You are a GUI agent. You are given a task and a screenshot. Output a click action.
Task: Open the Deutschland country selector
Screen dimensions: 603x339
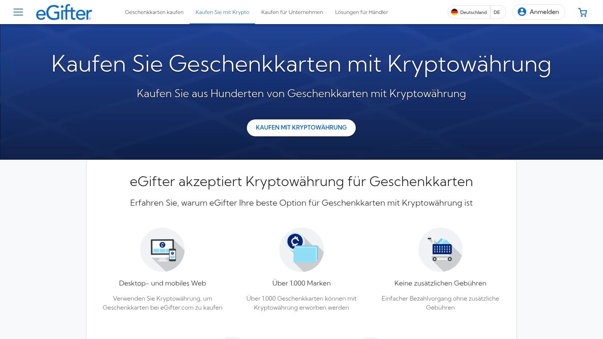click(469, 12)
